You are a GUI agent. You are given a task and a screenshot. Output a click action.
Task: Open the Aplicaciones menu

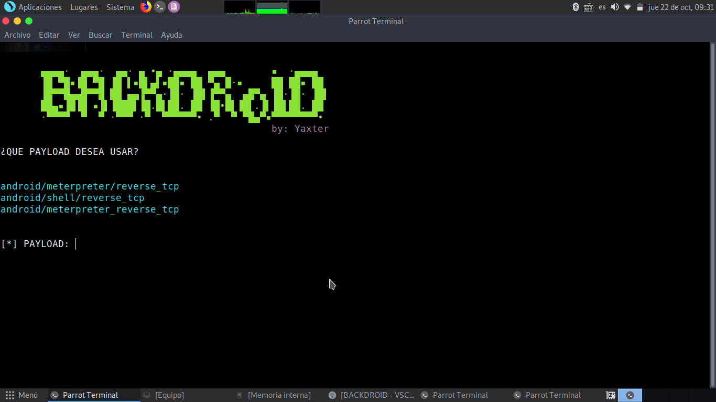[40, 7]
